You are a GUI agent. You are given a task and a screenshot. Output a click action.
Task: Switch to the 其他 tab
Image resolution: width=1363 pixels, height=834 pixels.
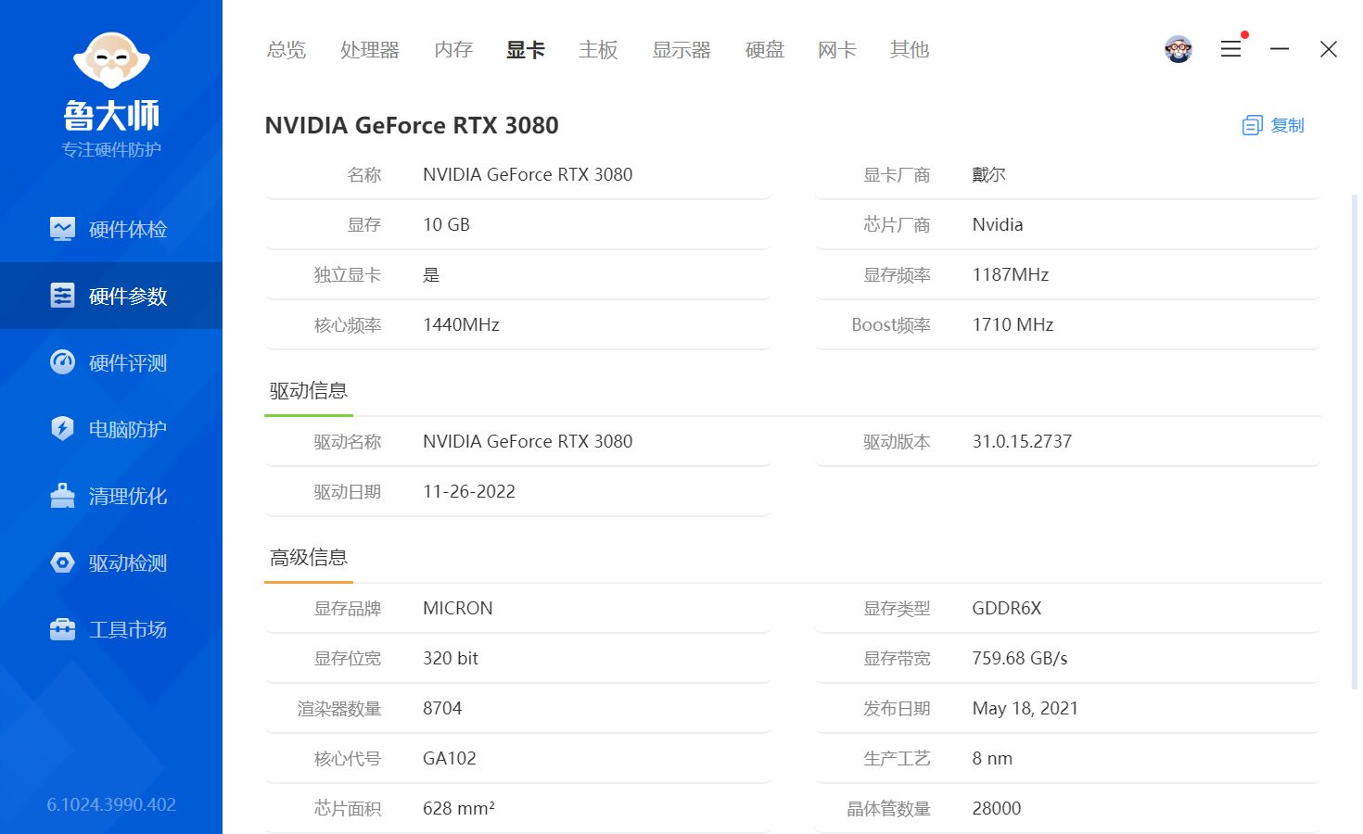(910, 49)
